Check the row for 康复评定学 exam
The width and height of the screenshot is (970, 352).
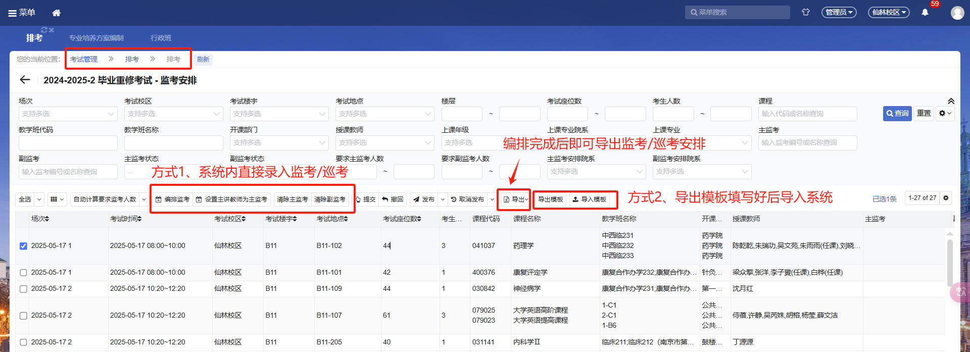23,273
